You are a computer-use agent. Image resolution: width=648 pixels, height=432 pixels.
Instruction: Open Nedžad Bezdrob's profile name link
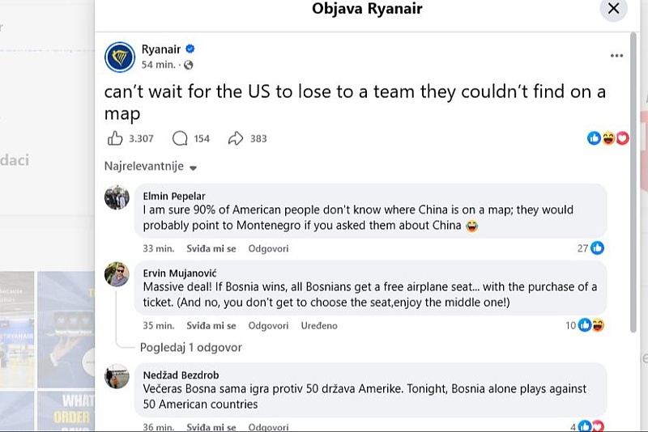(181, 375)
